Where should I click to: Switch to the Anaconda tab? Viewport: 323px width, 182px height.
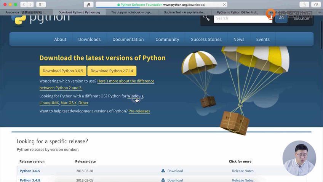(26, 12)
